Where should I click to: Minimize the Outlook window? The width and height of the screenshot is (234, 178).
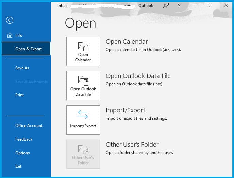point(195,5)
